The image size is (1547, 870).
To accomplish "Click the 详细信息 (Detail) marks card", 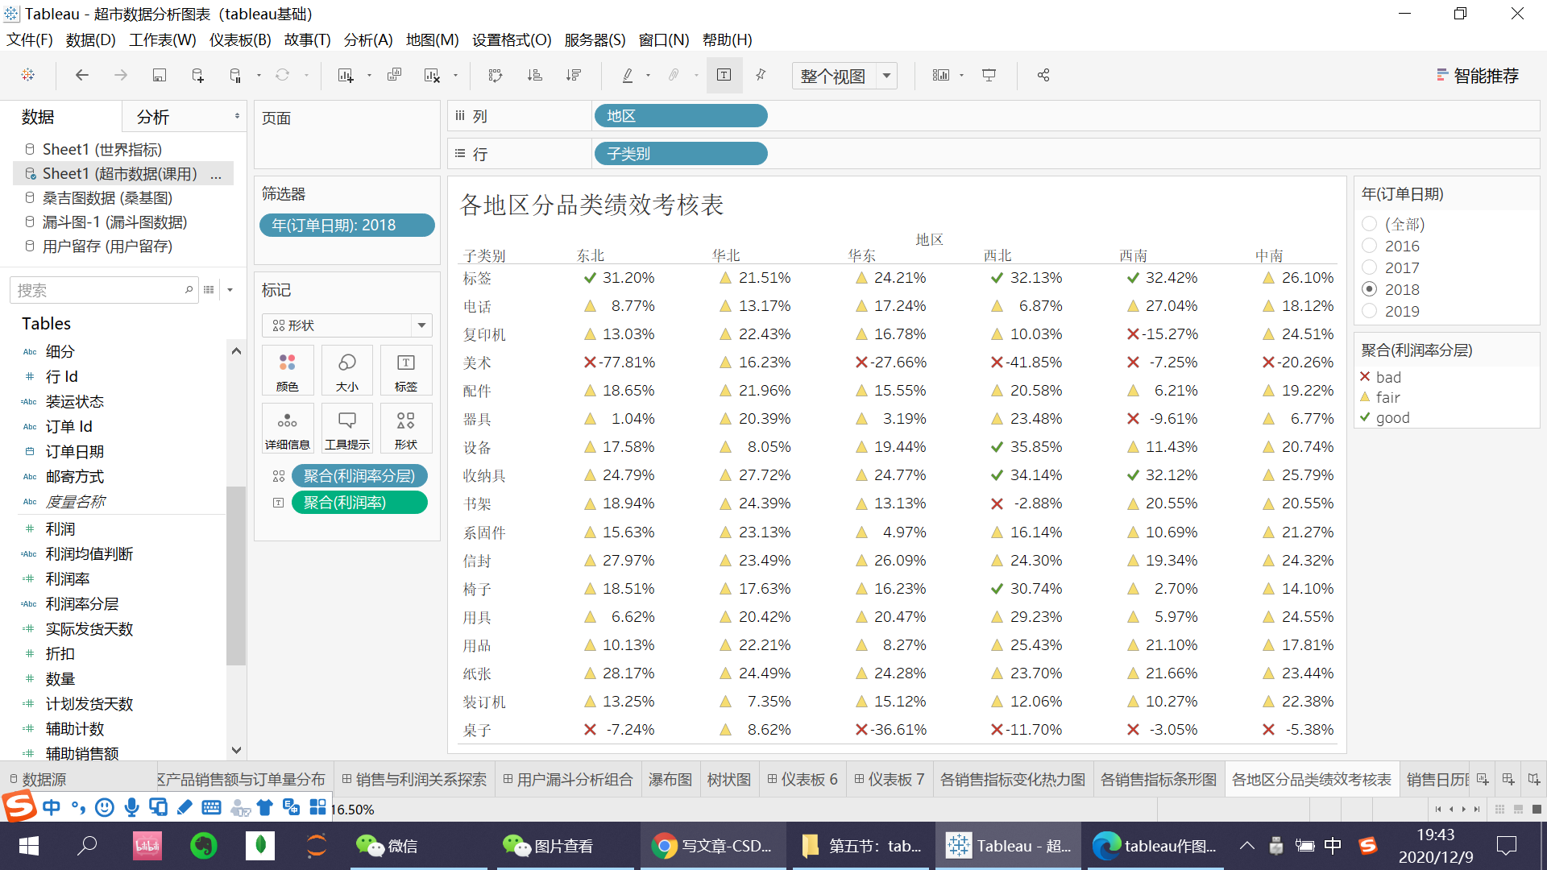I will (x=287, y=428).
